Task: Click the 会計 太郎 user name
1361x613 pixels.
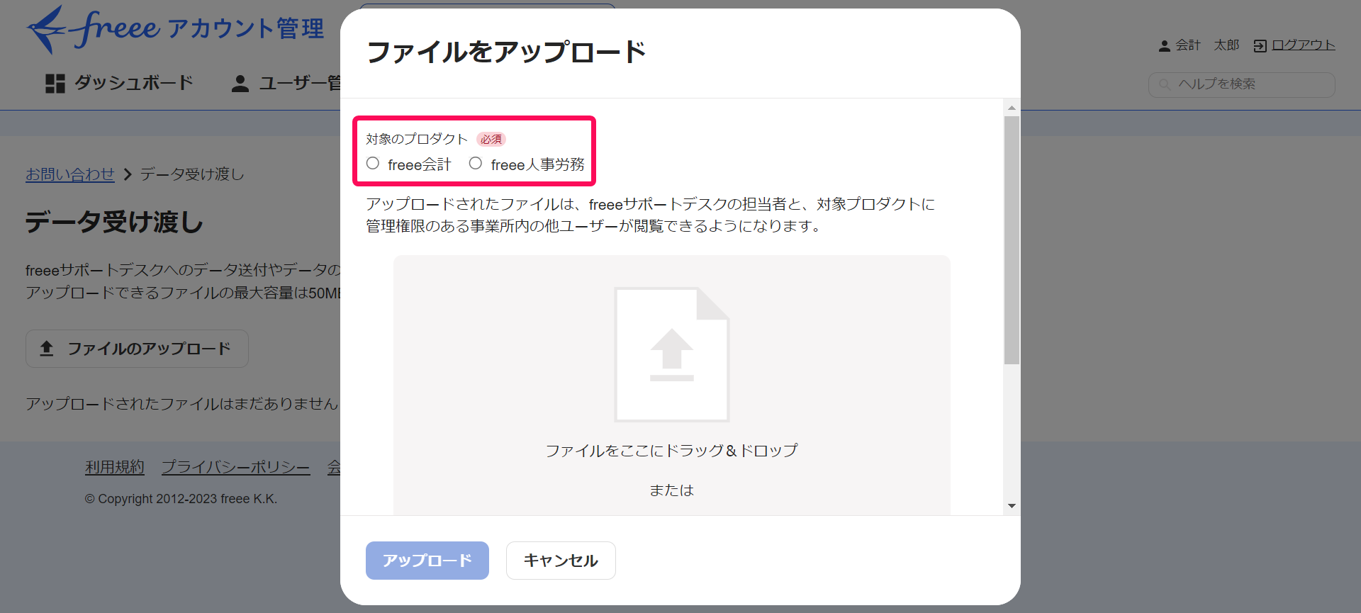Action: click(1207, 45)
